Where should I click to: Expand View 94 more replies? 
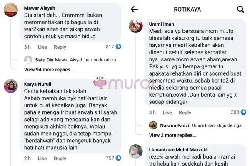click(x=49, y=70)
